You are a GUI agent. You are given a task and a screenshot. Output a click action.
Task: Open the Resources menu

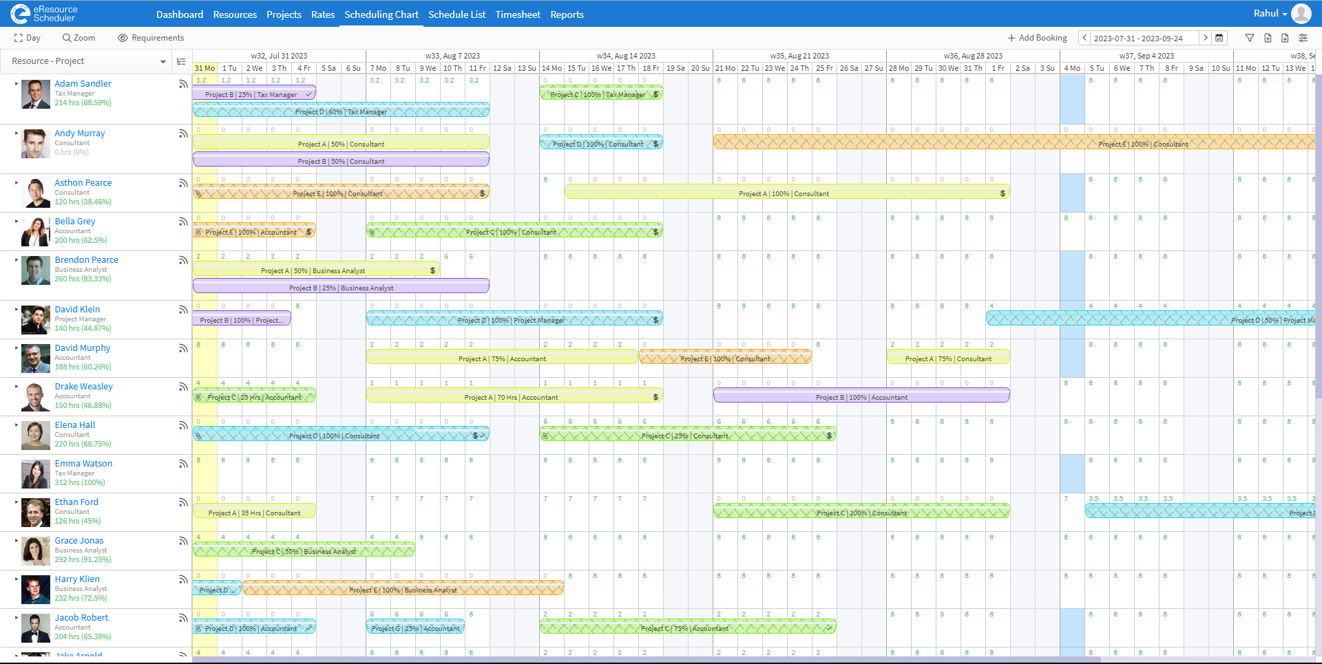(235, 14)
